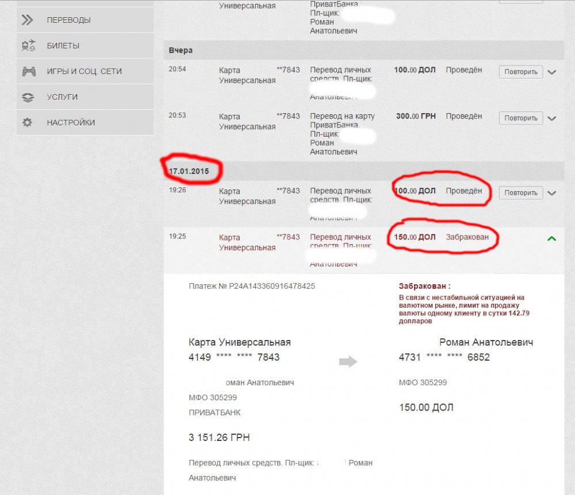Click the 300.00 ГРН amount

point(416,116)
